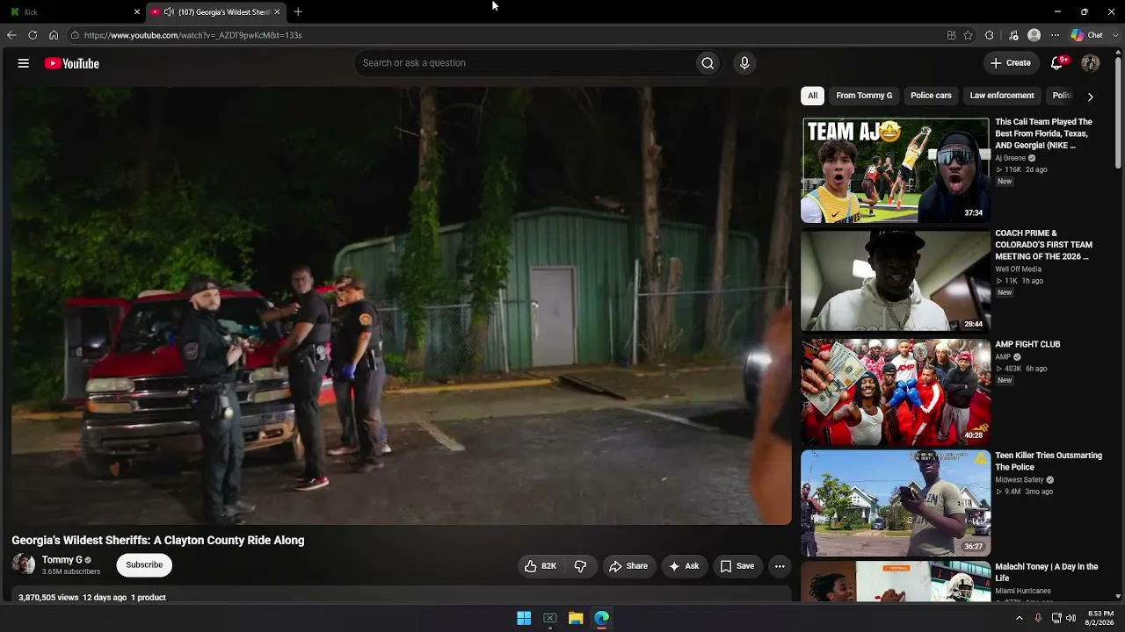This screenshot has width=1125, height=632.
Task: Open the Coach Prime video thumbnail
Action: click(896, 281)
